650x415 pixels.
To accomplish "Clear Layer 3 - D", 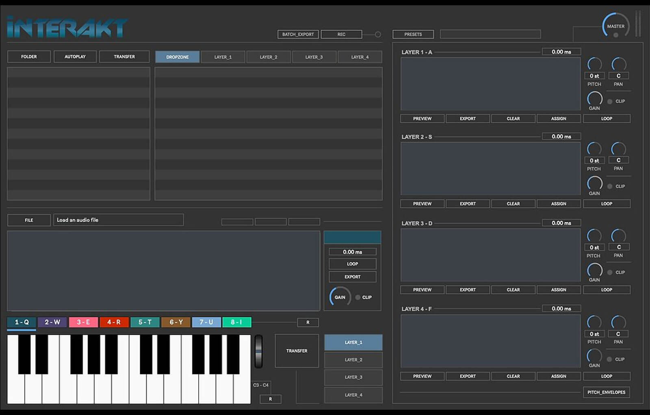I will (513, 290).
